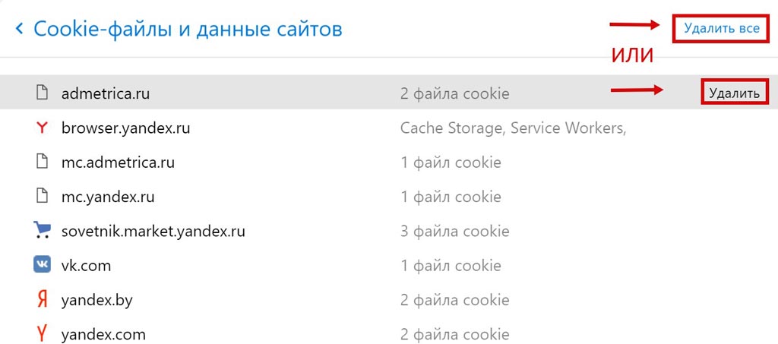Click the admetrica.ru file icon

click(42, 93)
